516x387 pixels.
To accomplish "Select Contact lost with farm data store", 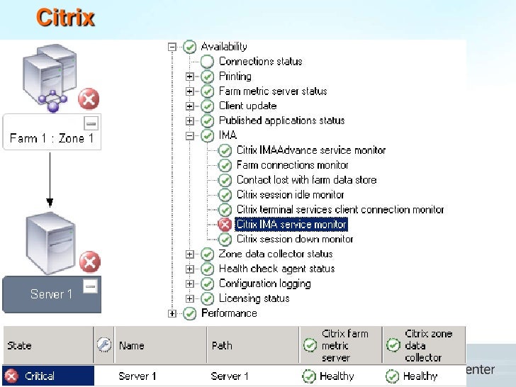I will point(307,180).
